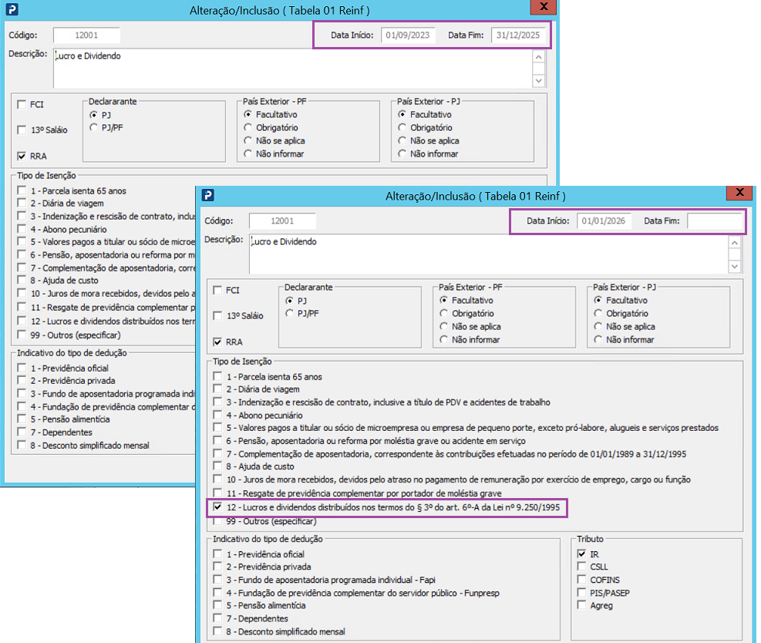761x643 pixels.
Task: Check isenção 2 - Diária de viagem, front window
Action: click(x=217, y=389)
